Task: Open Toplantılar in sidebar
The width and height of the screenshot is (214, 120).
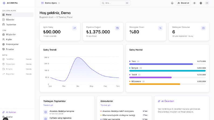Action: pos(17,24)
